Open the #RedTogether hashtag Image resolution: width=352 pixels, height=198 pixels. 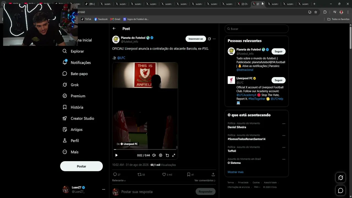(x=257, y=99)
